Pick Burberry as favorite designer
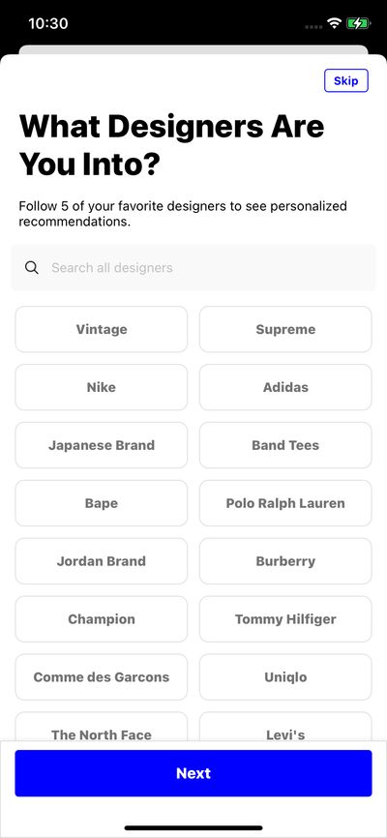387x838 pixels. [285, 561]
